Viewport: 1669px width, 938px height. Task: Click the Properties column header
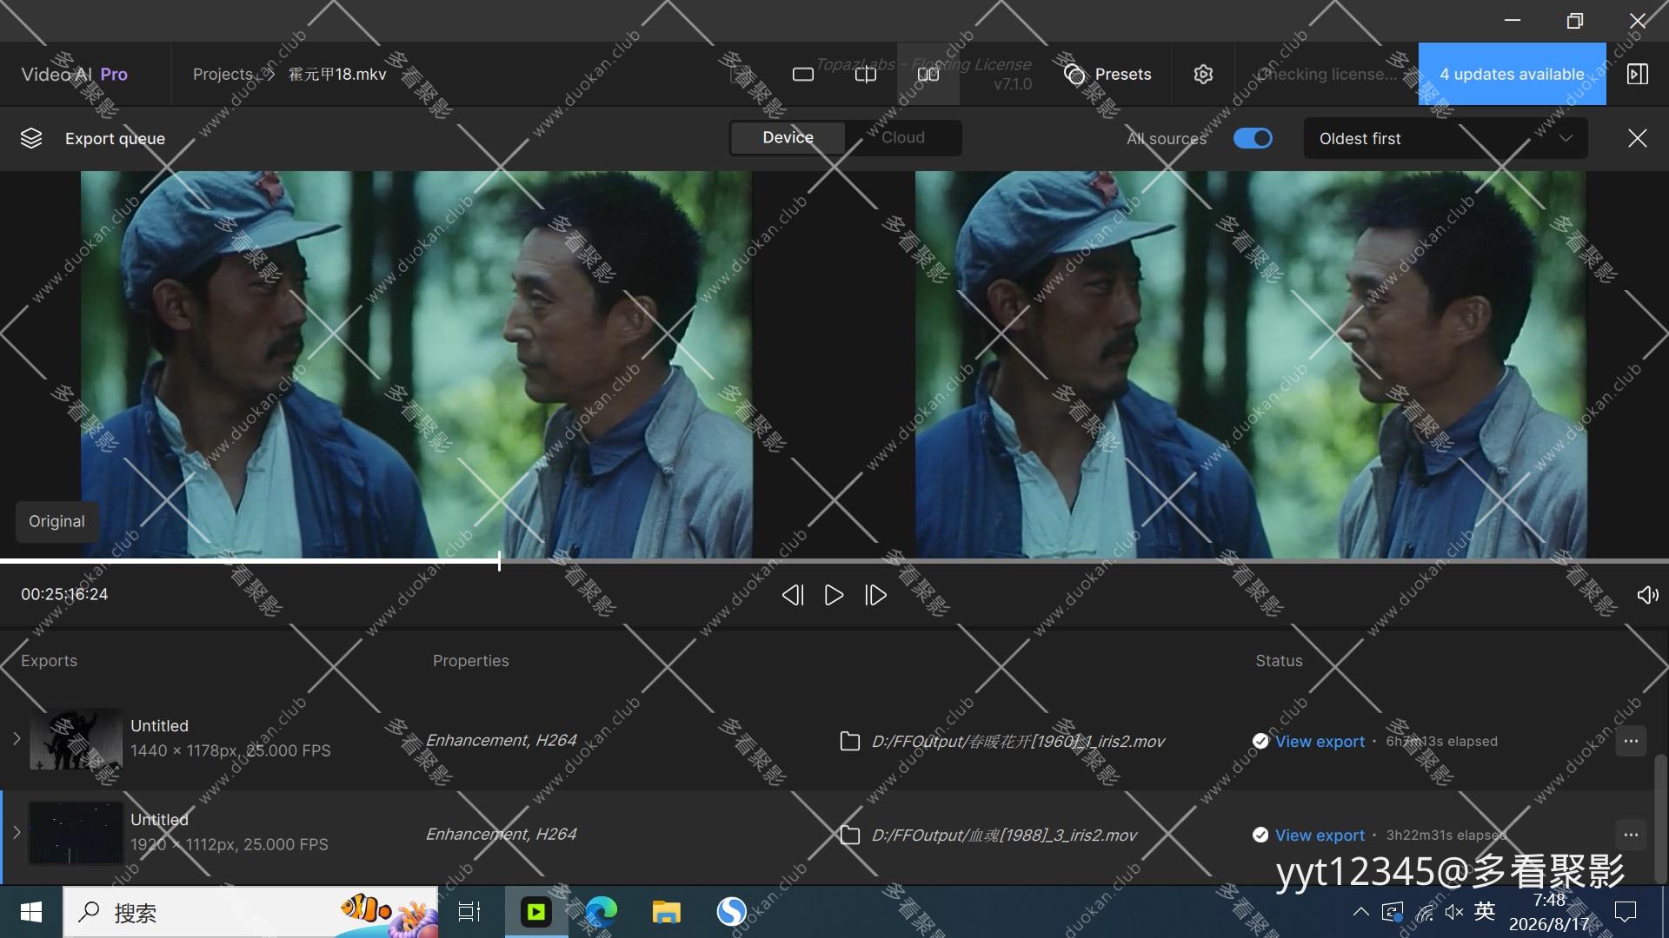471,661
